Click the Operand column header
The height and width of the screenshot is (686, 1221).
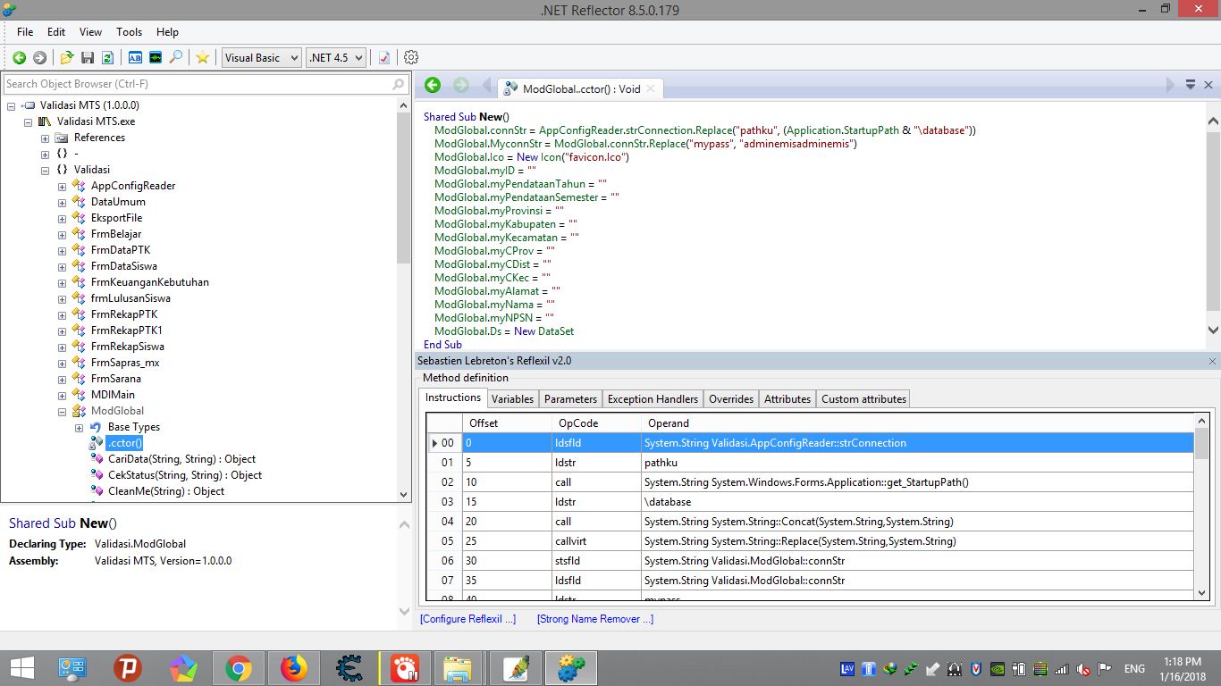(917, 423)
